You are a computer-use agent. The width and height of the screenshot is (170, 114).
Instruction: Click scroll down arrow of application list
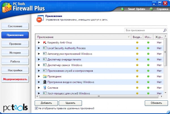pos(165,93)
